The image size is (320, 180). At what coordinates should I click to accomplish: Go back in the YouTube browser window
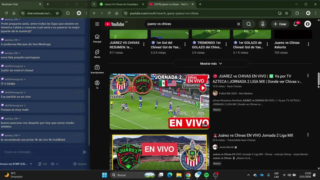94,13
